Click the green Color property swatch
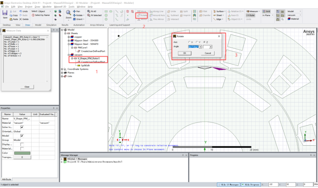This screenshot has width=318, height=188. (x=22, y=153)
